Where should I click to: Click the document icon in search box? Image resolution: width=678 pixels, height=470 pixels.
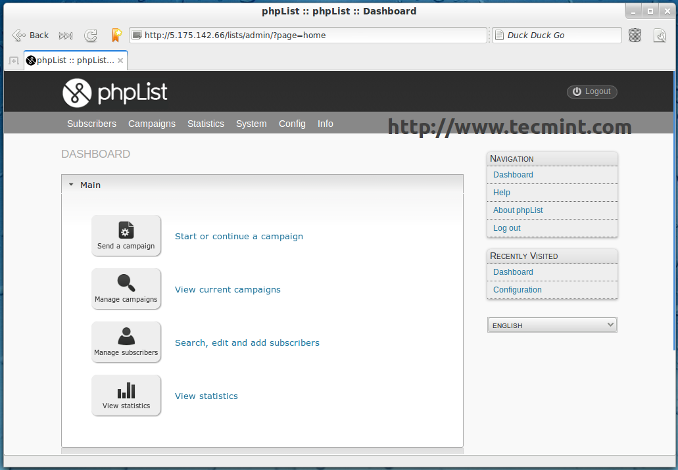point(499,35)
